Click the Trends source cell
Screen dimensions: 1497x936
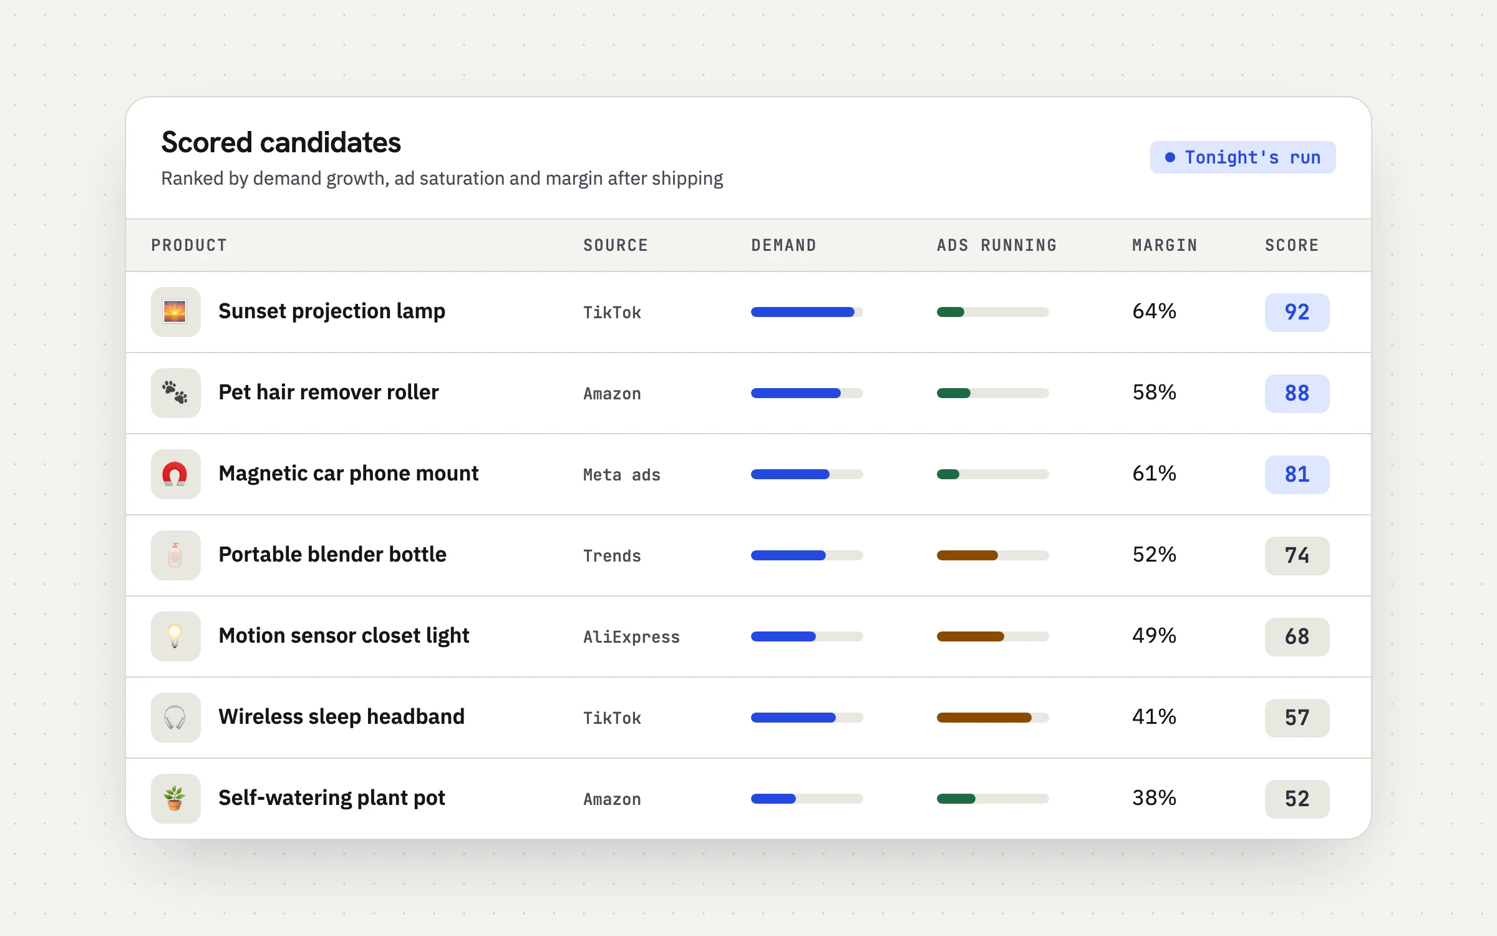coord(612,556)
